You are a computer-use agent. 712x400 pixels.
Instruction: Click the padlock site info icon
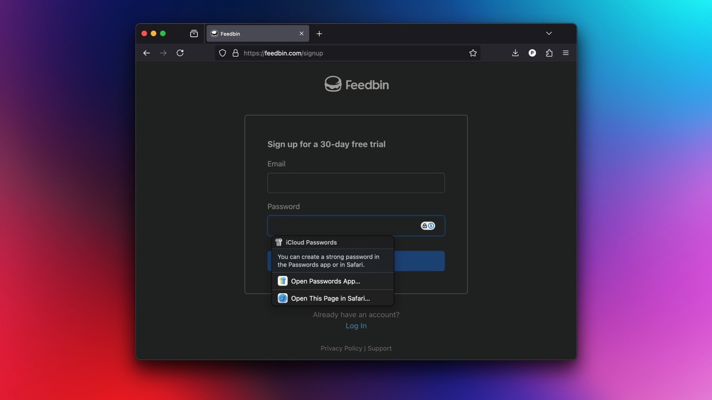236,53
